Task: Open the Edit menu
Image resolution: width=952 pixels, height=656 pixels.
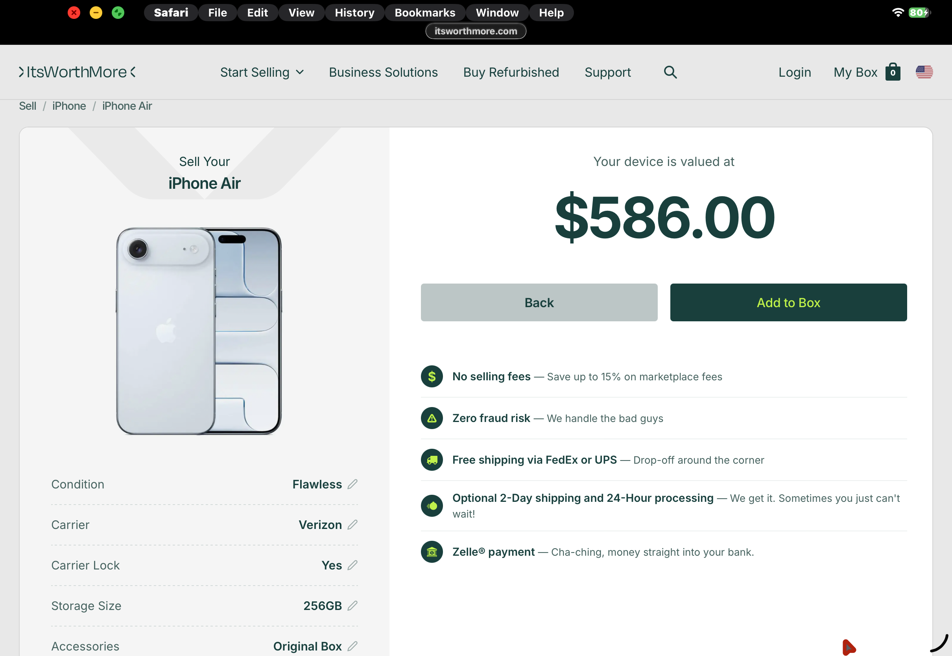Action: click(x=257, y=12)
